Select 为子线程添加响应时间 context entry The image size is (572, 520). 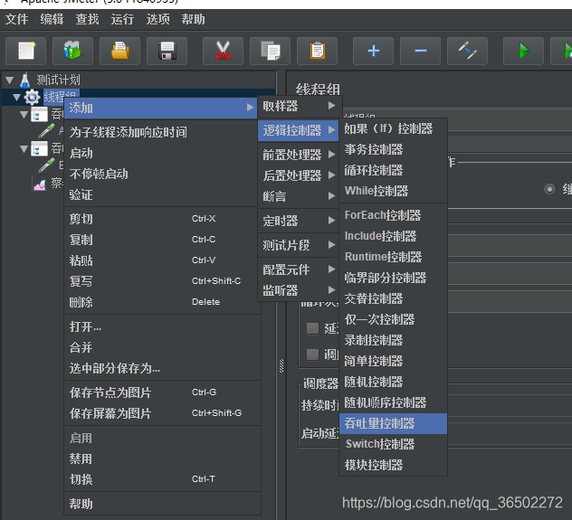(x=161, y=132)
